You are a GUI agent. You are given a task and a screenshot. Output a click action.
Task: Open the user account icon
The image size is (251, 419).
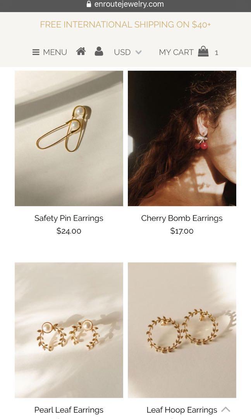point(99,51)
